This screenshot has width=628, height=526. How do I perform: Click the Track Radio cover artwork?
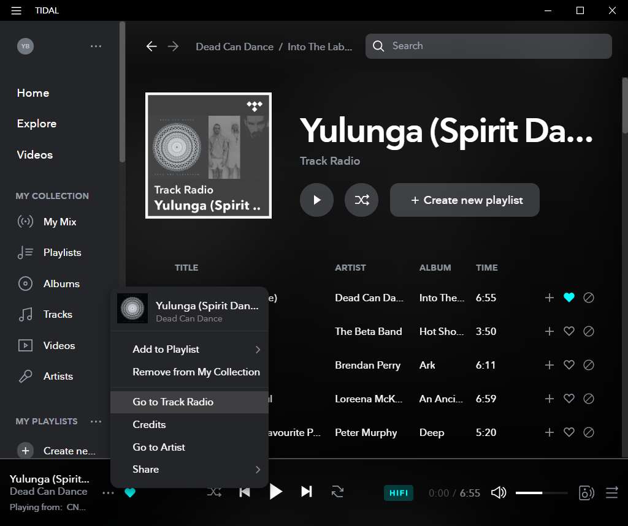click(209, 155)
